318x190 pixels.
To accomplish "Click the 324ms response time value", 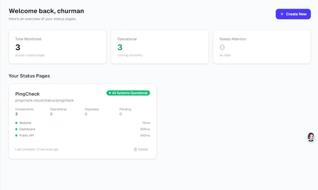I will [145, 129].
